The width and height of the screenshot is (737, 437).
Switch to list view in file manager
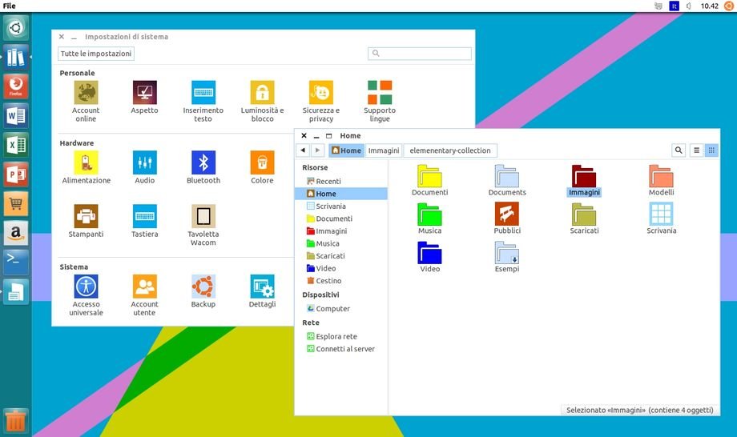(x=697, y=150)
